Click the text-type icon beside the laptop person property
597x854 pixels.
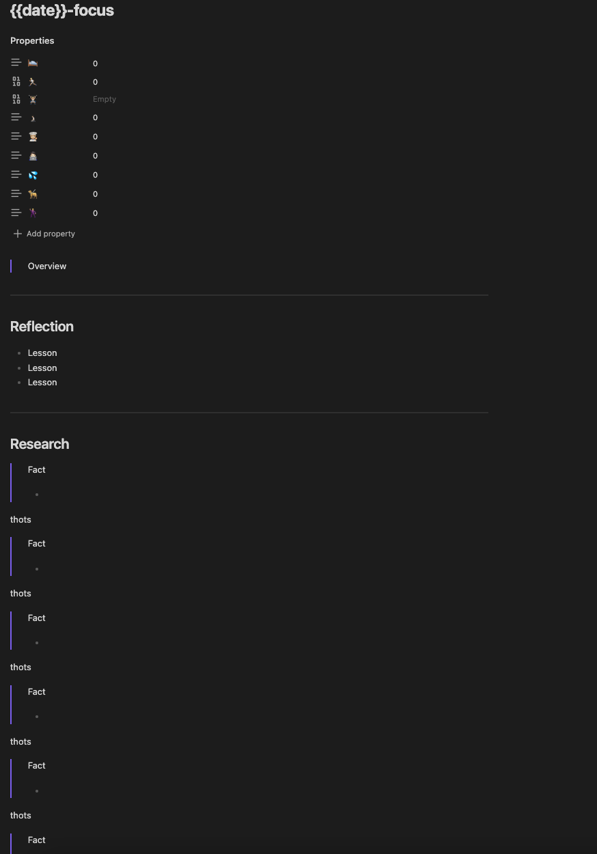16,155
